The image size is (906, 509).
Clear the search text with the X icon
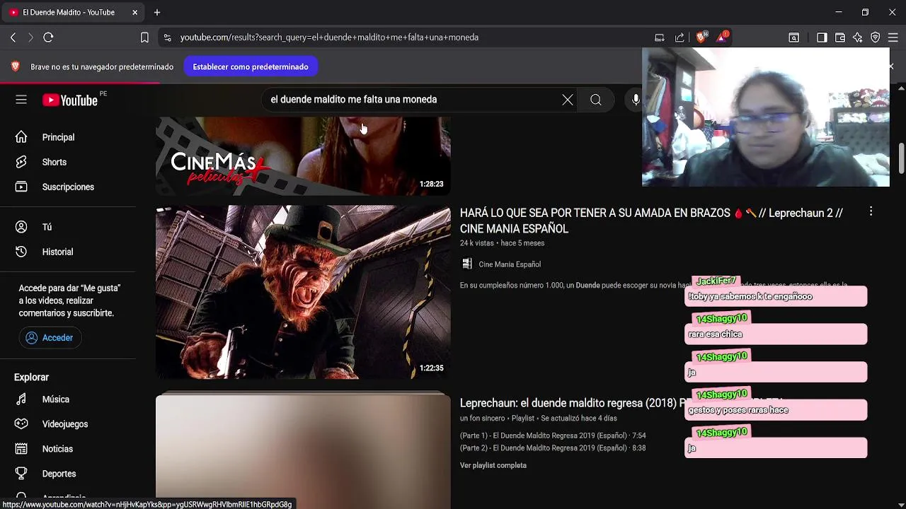(x=568, y=100)
